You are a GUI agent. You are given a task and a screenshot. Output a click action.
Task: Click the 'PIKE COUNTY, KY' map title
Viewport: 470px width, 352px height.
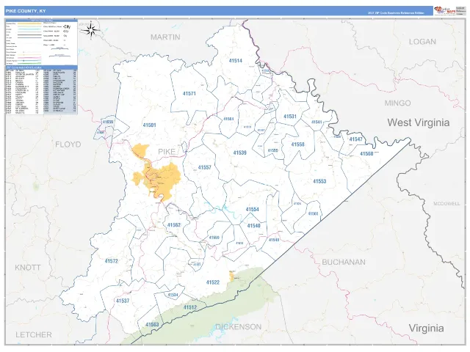coord(26,11)
